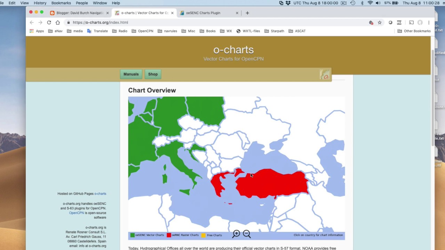This screenshot has width=445, height=250.
Task: Open the Dropbox menu bar icon
Action: click(288, 3)
